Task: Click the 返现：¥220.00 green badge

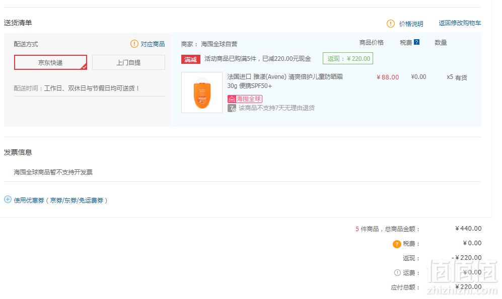Action: [348, 58]
